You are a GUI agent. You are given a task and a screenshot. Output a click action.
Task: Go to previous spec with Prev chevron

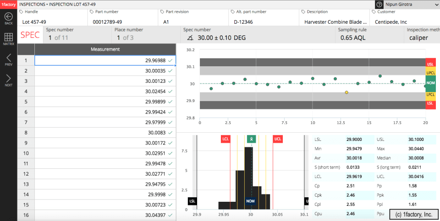(x=8, y=58)
